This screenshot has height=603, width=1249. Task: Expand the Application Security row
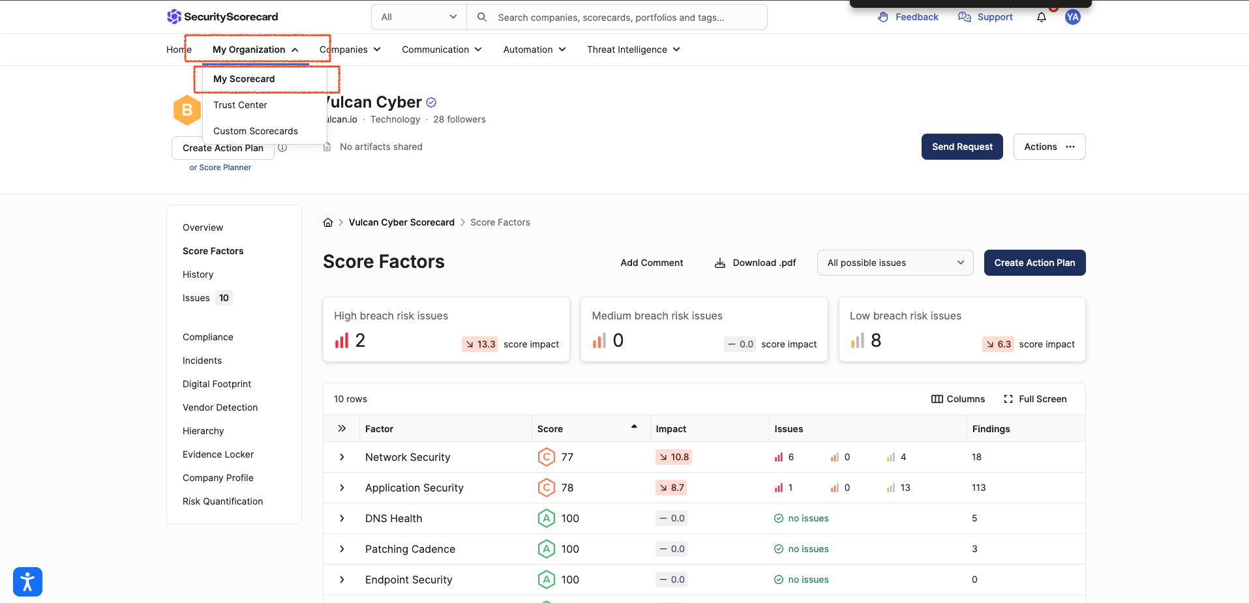coord(342,488)
